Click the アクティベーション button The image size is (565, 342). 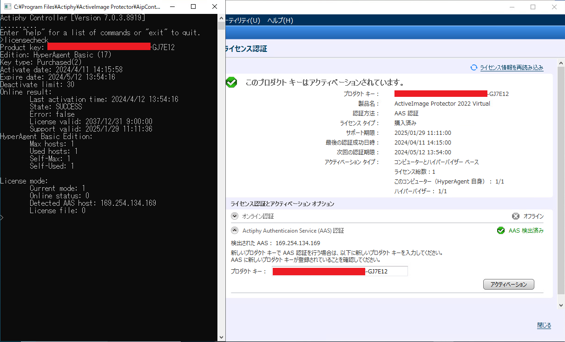coord(509,285)
